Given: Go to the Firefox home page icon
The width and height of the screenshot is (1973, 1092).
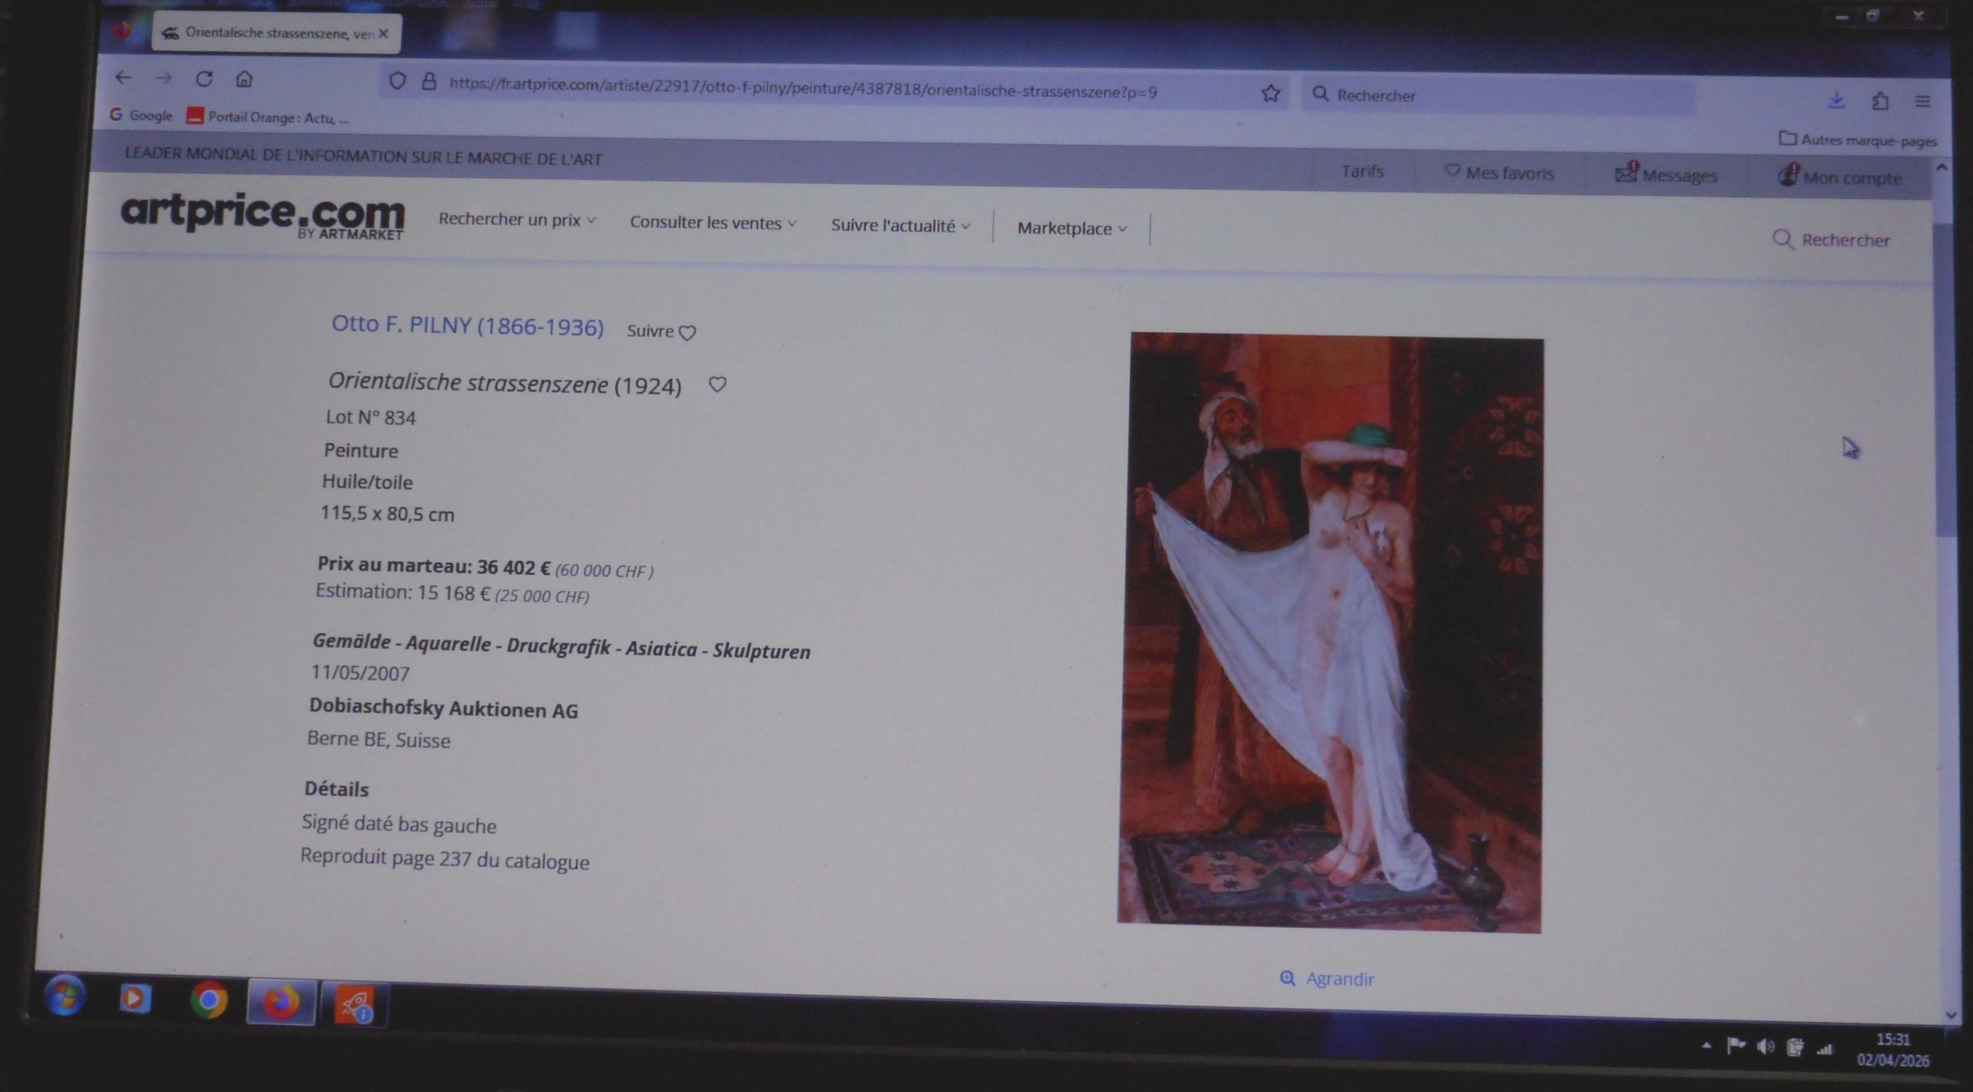Looking at the screenshot, I should (244, 79).
